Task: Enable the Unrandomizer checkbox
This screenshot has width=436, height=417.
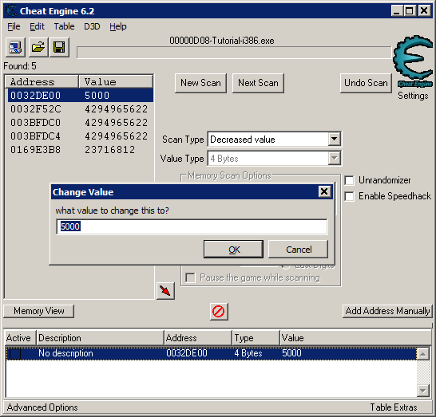Action: [x=349, y=180]
